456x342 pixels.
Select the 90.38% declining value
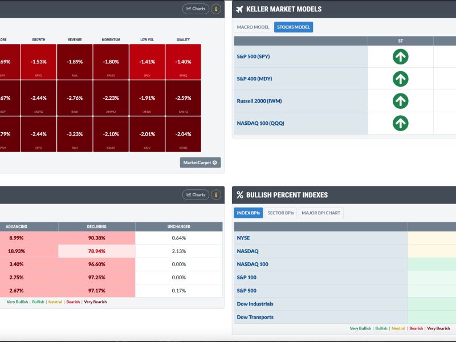pos(96,238)
